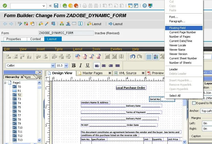Choose Select All in the context menu
The height and width of the screenshot is (144, 212).
(x=175, y=96)
